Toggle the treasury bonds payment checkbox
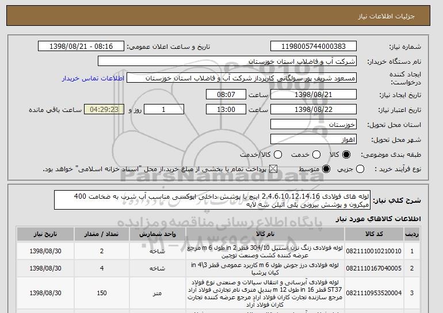This screenshot has width=443, height=313. [x=273, y=169]
